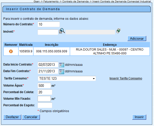Select the Data Fim Contrato date field

click(x=48, y=71)
